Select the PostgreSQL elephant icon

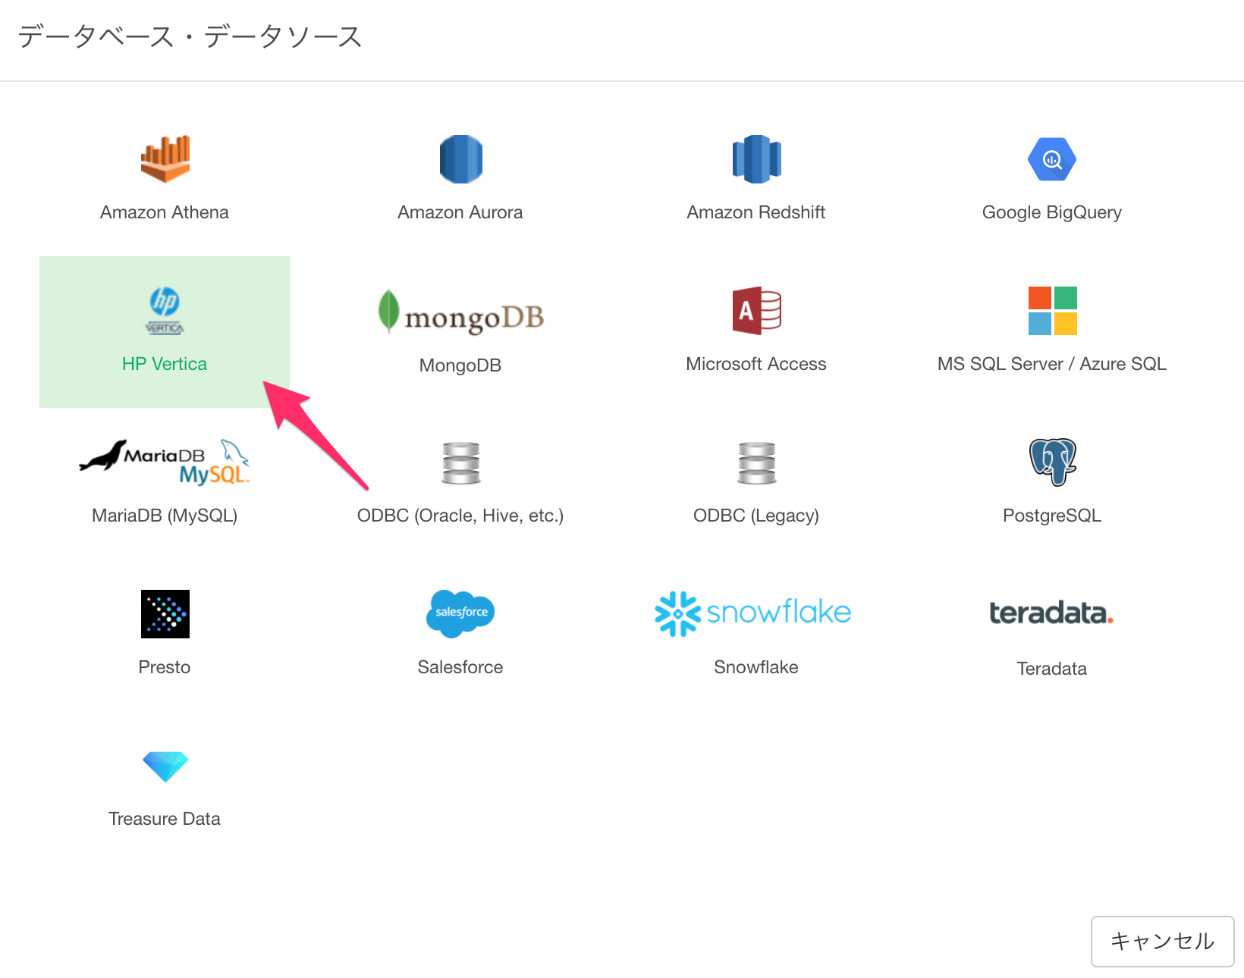(x=1052, y=462)
